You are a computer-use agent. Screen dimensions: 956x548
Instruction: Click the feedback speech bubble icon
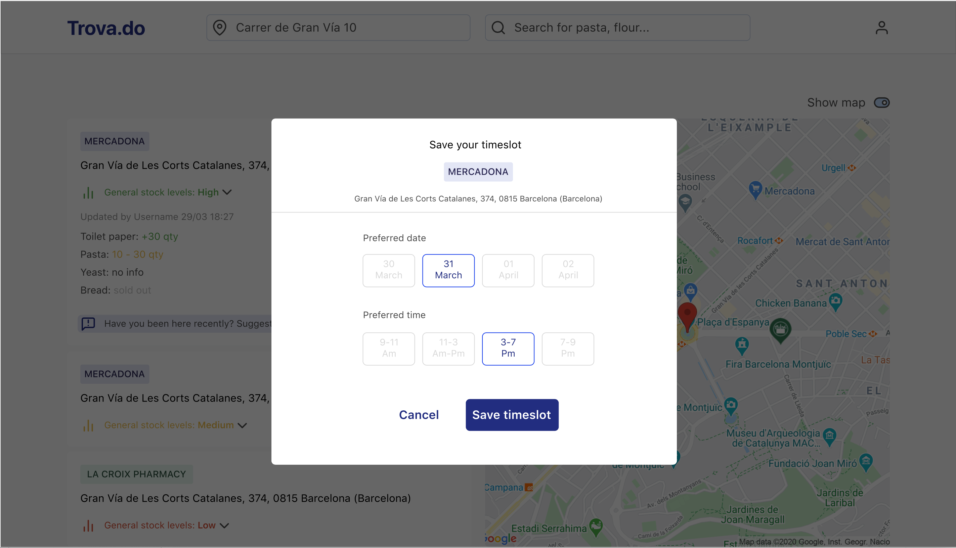pyautogui.click(x=88, y=324)
